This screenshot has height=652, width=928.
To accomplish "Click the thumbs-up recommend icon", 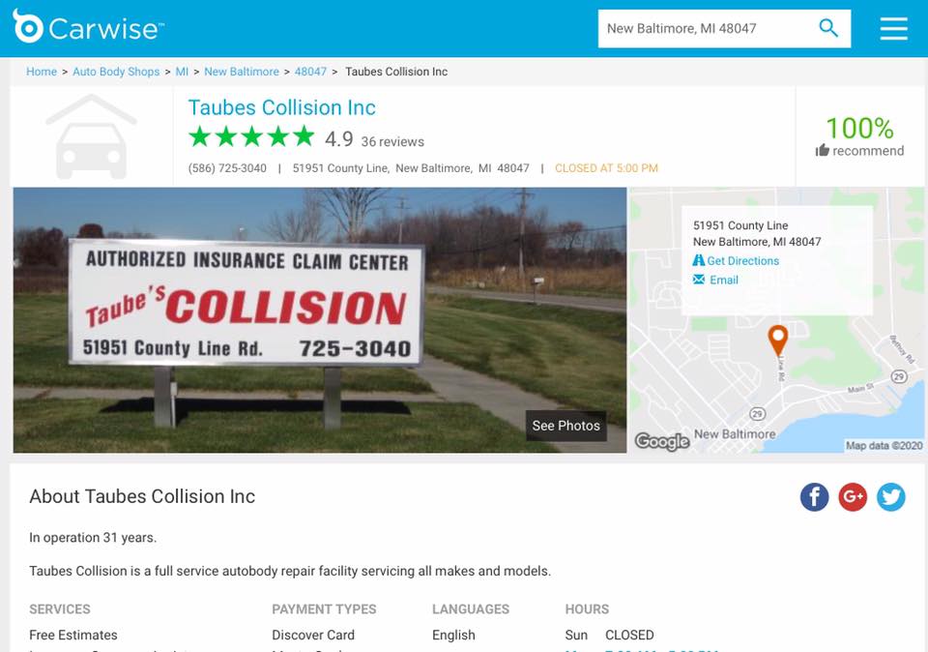I will pyautogui.click(x=822, y=150).
